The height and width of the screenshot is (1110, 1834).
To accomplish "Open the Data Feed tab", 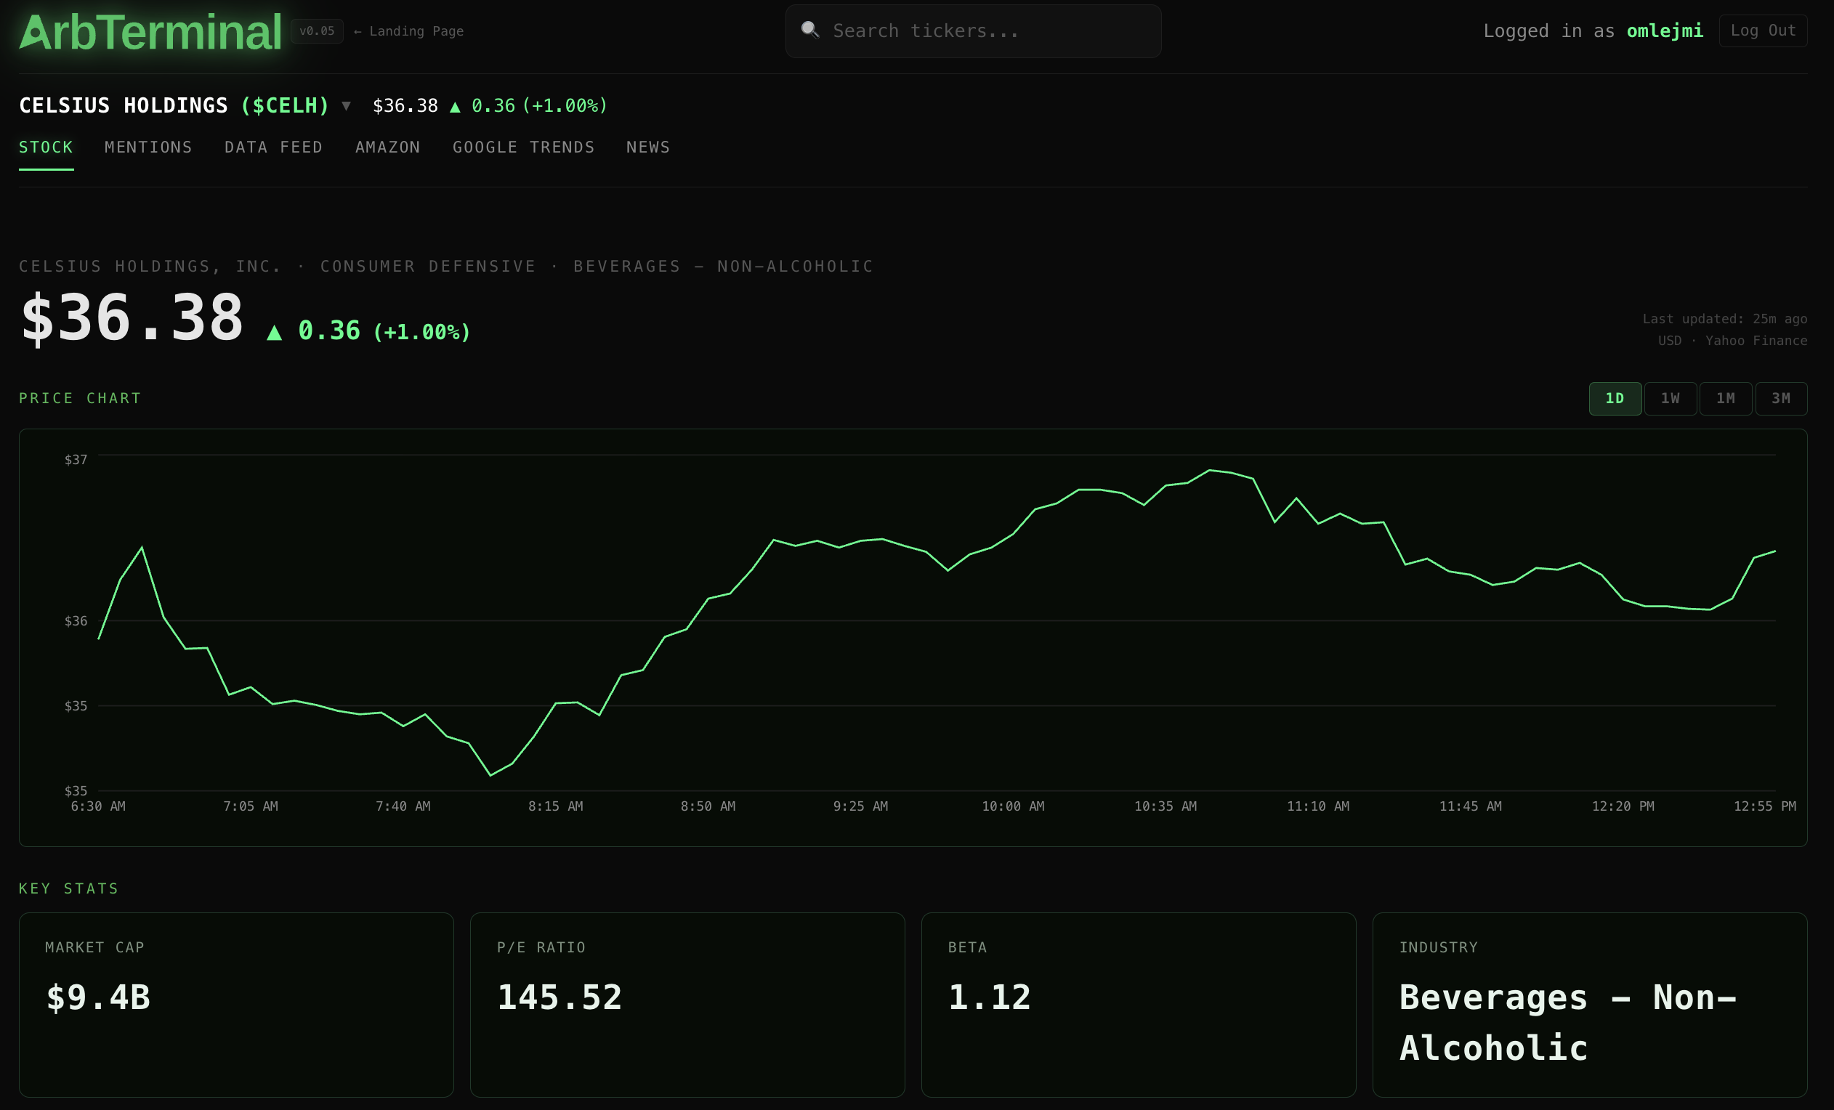I will pyautogui.click(x=273, y=147).
